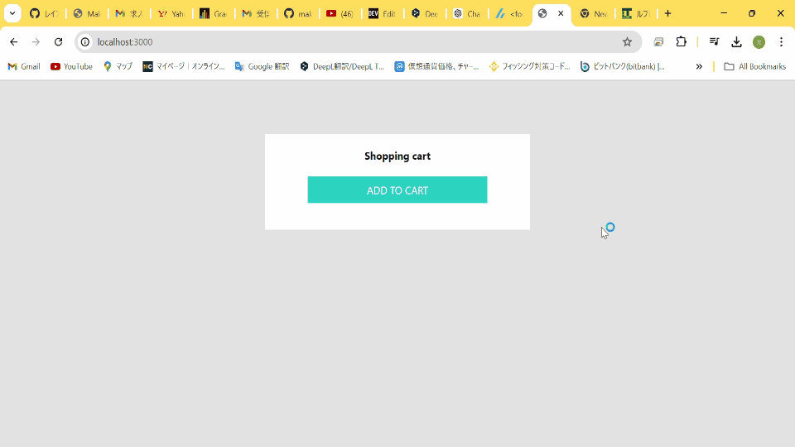This screenshot has height=447, width=795.
Task: Click the ADD TO CART button
Action: tap(397, 190)
